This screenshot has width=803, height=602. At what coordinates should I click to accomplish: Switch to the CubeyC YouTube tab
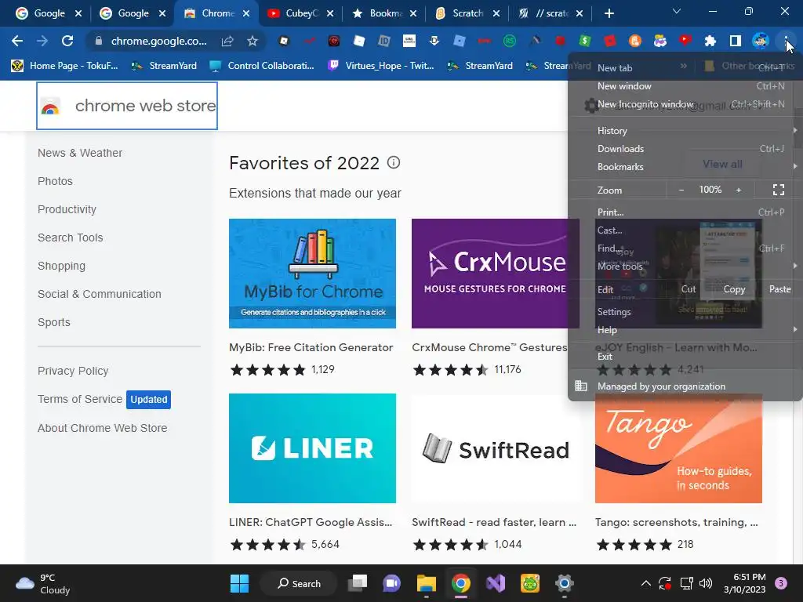pyautogui.click(x=301, y=13)
